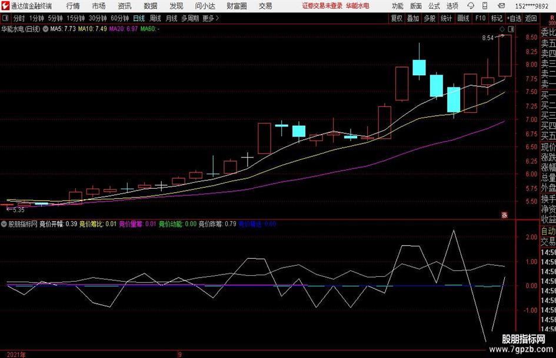The image size is (556, 358).
Task: Open the 行情 menu
Action: (73, 6)
